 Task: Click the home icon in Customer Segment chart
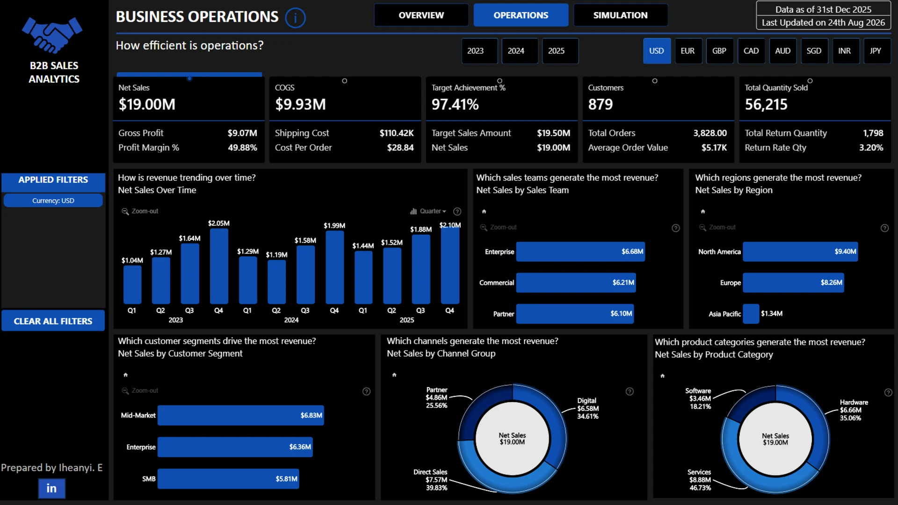[x=125, y=375]
